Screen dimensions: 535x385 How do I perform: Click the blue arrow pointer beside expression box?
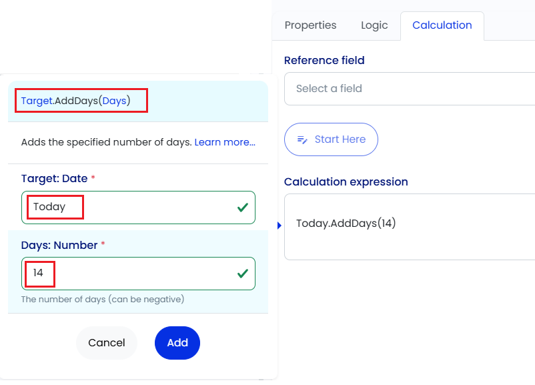point(280,226)
